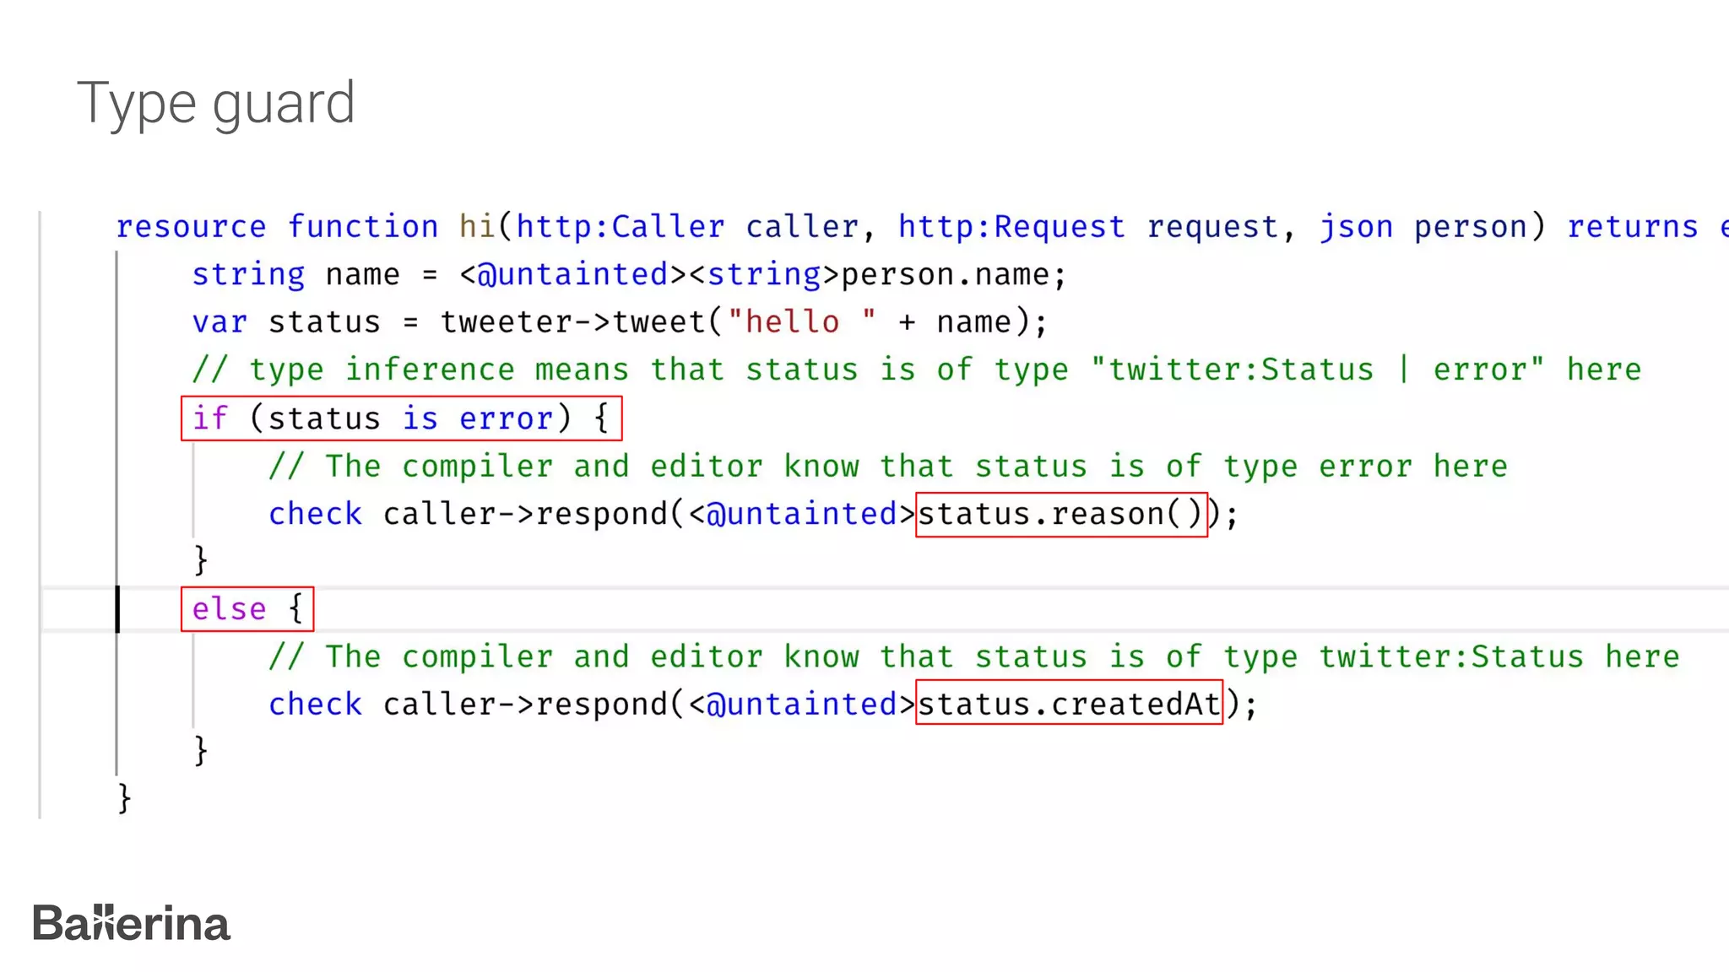Screen dimensions: 1729x972
Task: Click the type inference comment line
Action: 916,370
